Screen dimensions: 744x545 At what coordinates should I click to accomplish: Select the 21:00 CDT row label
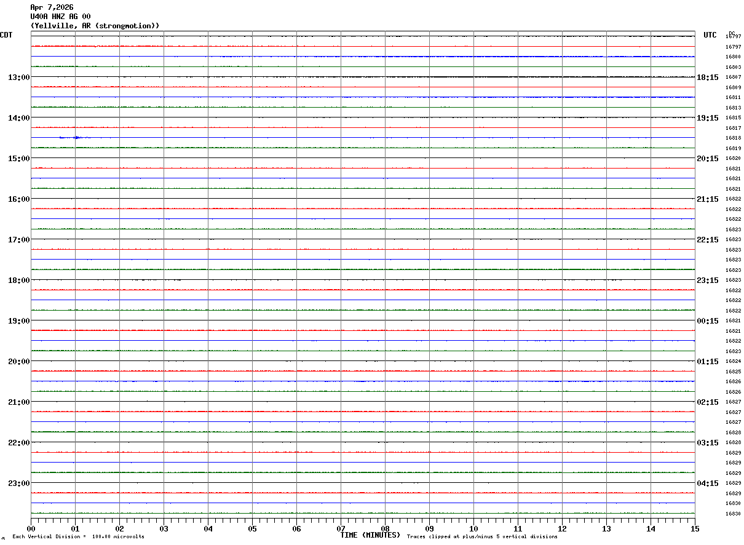click(x=19, y=402)
